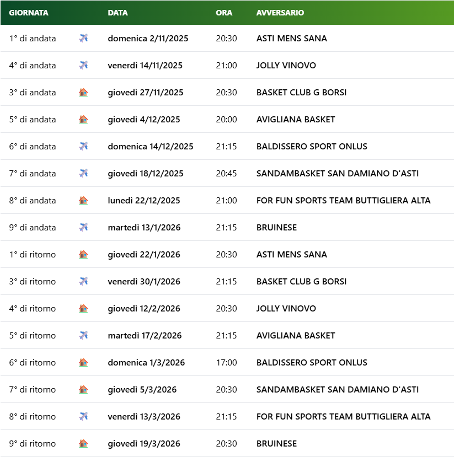The image size is (454, 457).
Task: Click the house icon for 3° di andata
Action: 83,93
